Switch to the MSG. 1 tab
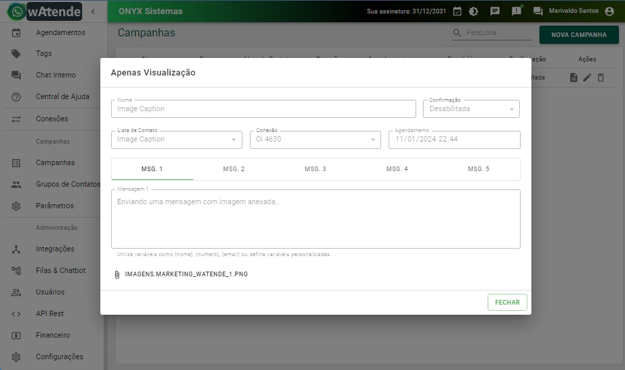 pyautogui.click(x=152, y=169)
